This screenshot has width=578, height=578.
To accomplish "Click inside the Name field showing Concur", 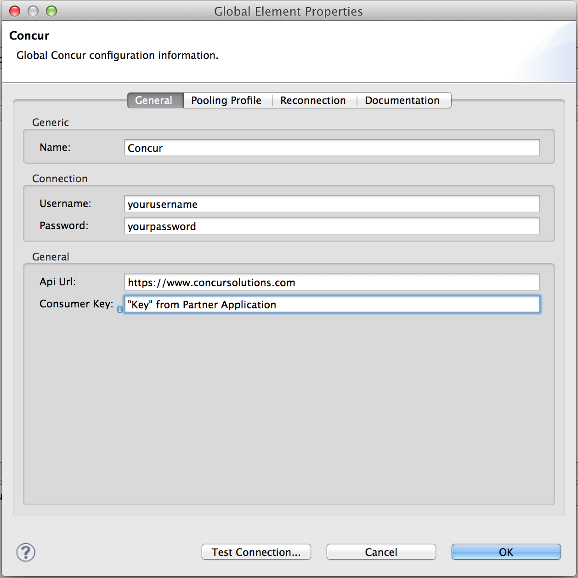I will tap(332, 148).
